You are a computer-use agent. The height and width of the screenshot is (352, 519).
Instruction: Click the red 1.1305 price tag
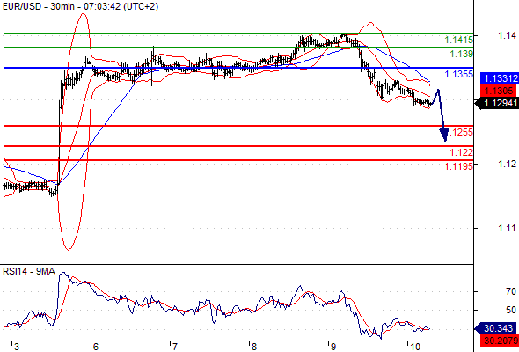pos(499,91)
